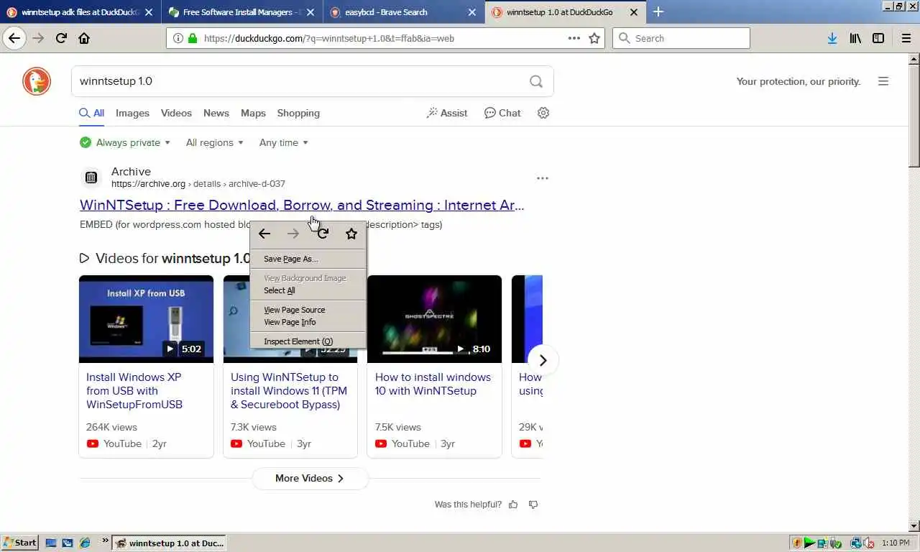Open Archive result three-dot options

click(x=543, y=178)
